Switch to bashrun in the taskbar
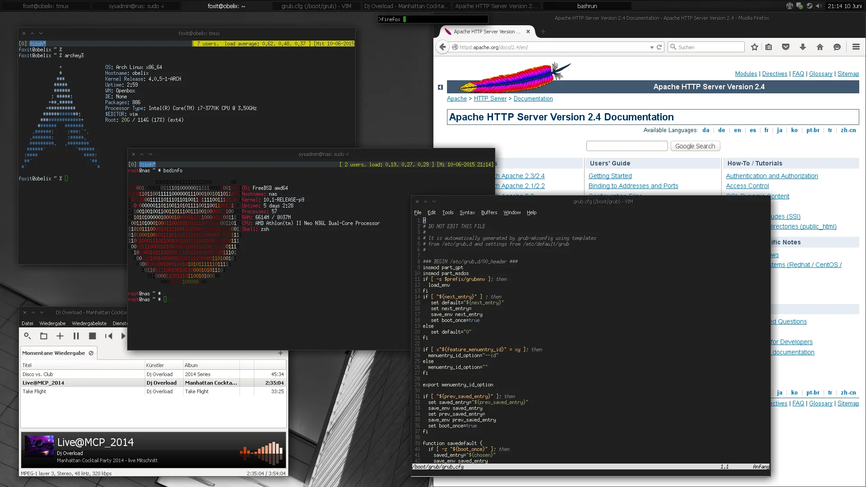Screen dimensions: 866x487 [x=587, y=6]
